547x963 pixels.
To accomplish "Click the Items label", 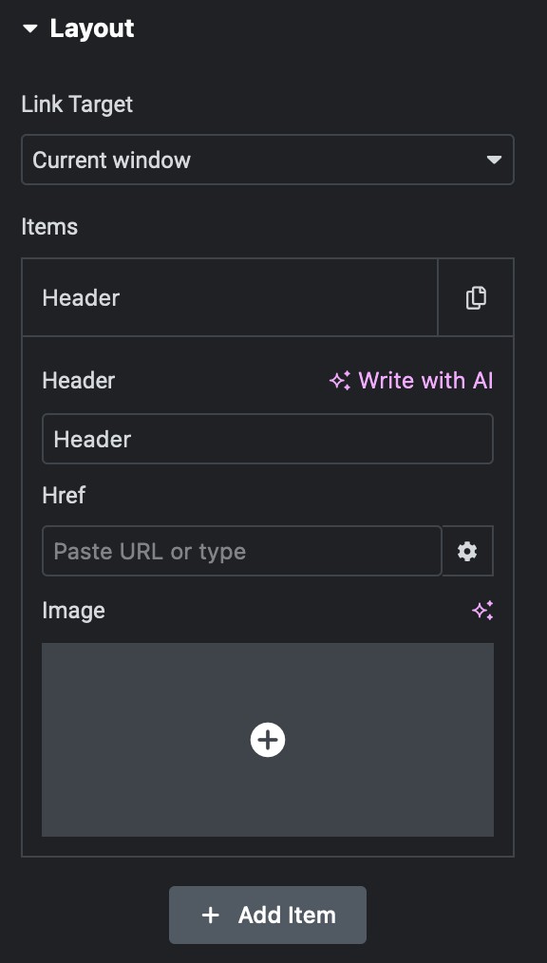I will pos(49,227).
